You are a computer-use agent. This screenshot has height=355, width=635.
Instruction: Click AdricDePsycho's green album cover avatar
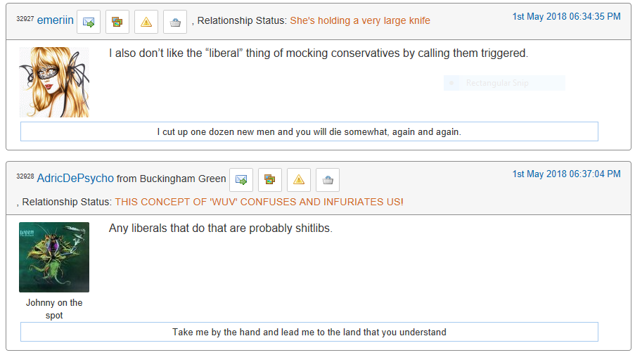tap(54, 257)
